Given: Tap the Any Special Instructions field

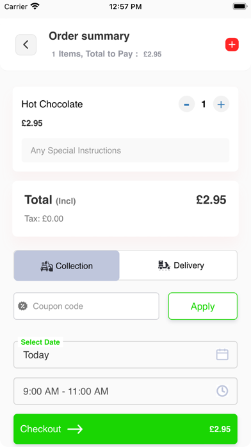Looking at the screenshot, I should [125, 150].
